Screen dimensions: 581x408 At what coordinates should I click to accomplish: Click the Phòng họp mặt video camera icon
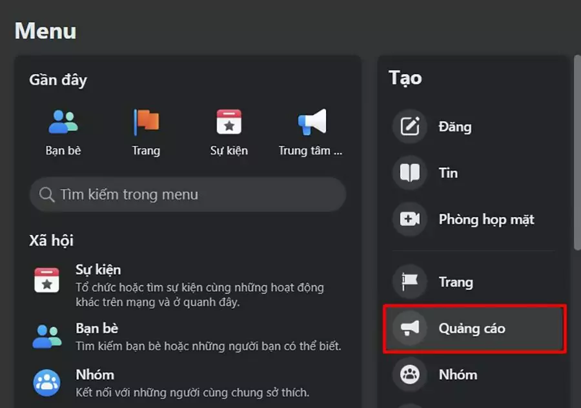pyautogui.click(x=410, y=219)
